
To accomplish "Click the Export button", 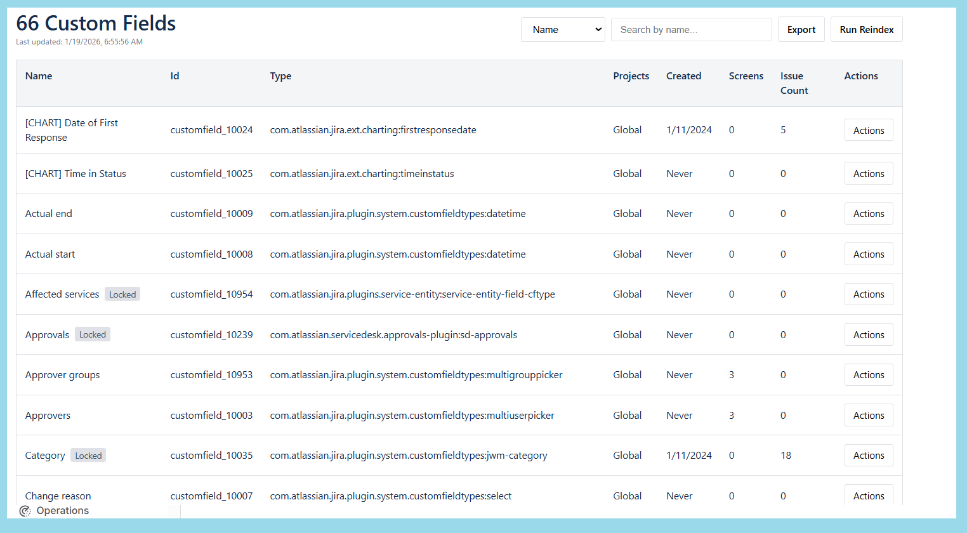I will pos(801,29).
